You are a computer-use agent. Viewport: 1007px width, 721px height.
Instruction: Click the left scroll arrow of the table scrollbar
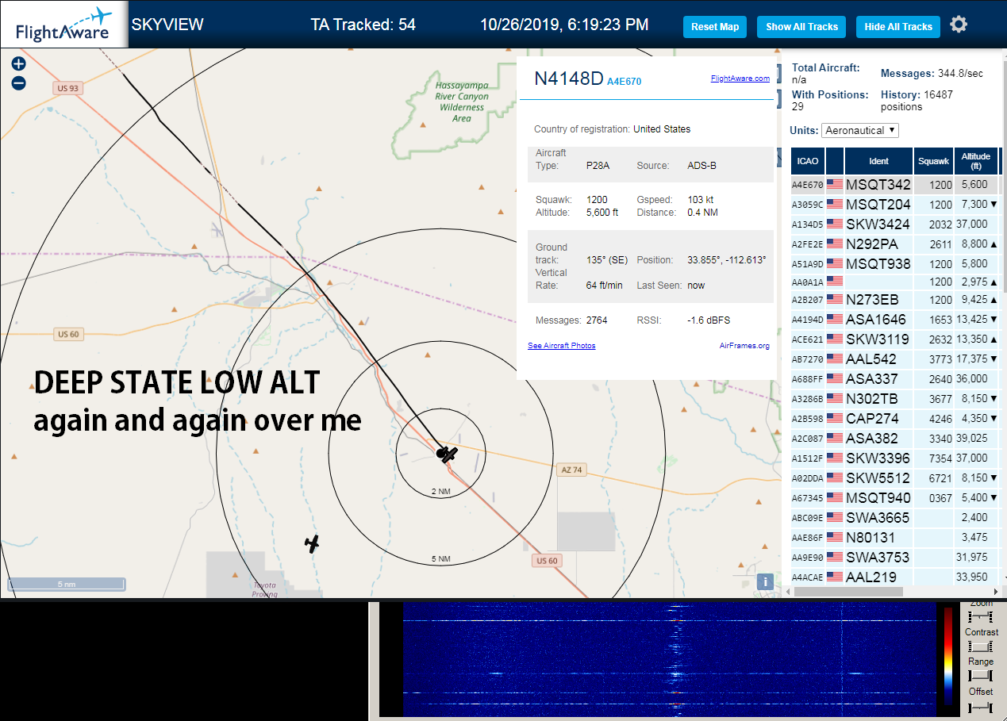tap(788, 592)
